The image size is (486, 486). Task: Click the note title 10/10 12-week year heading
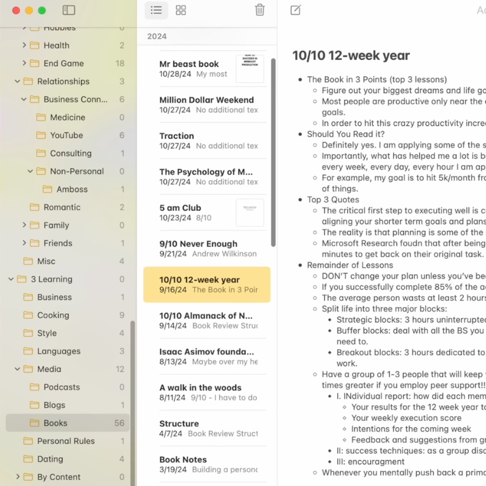pos(351,55)
